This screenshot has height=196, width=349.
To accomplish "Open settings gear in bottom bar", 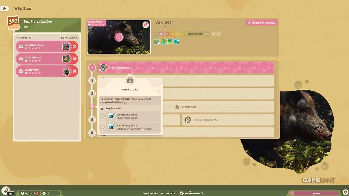I will [345, 192].
